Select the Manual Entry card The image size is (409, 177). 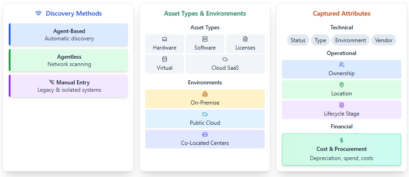68,86
